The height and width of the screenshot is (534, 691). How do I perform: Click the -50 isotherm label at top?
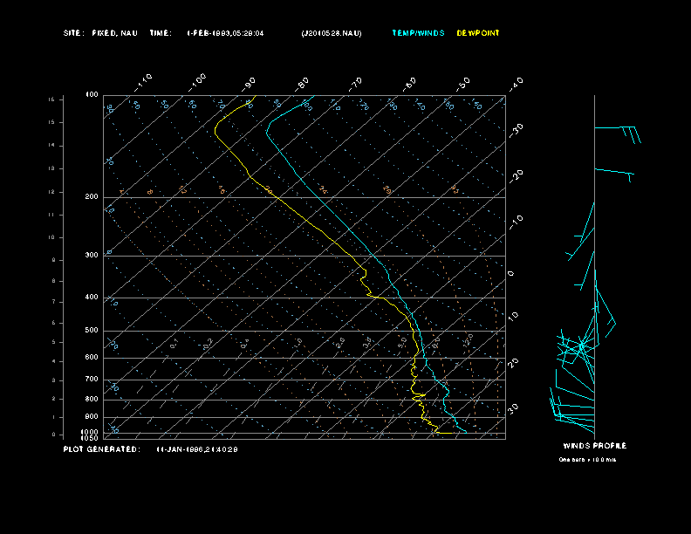pos(463,84)
